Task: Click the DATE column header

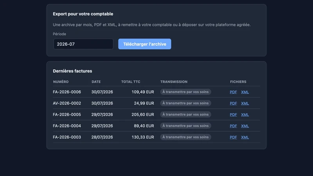Action: [x=96, y=82]
